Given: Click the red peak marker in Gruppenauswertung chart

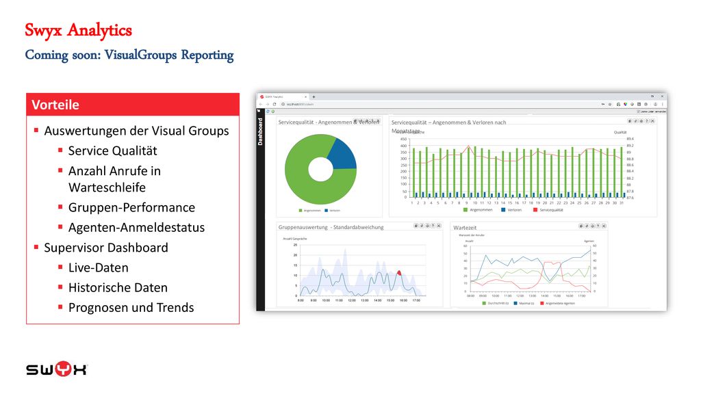Looking at the screenshot, I should coord(399,272).
